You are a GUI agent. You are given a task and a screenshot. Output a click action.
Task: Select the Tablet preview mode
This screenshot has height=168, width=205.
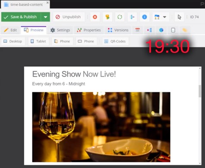(x=38, y=41)
